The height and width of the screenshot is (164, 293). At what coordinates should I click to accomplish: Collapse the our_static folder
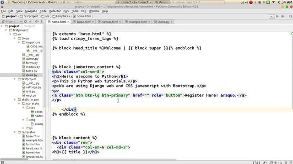point(19,103)
